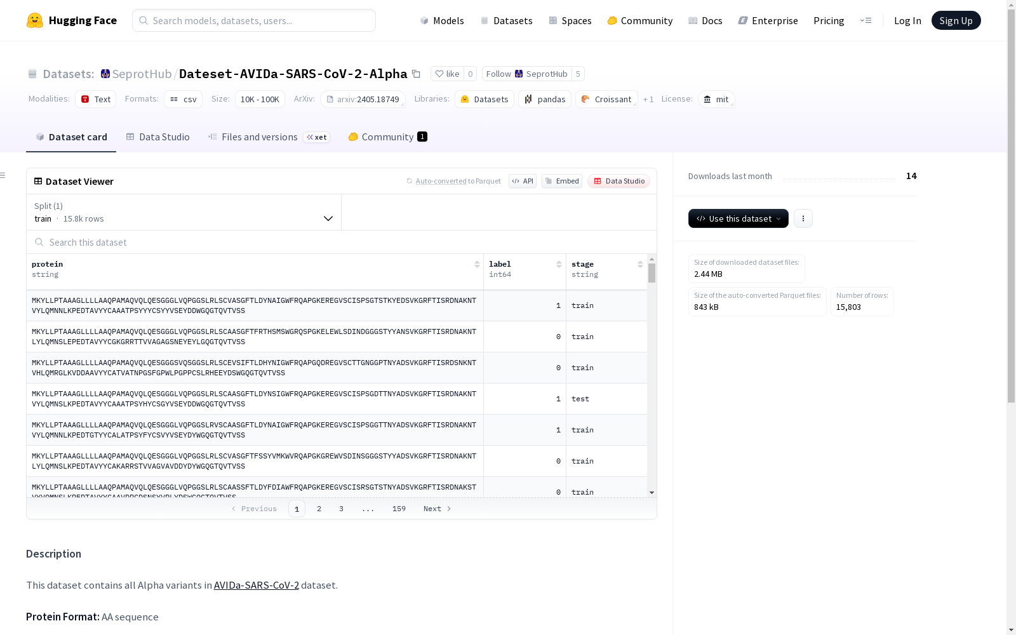Image resolution: width=1016 pixels, height=635 pixels.
Task: Click the pandas library tag
Action: tap(545, 99)
